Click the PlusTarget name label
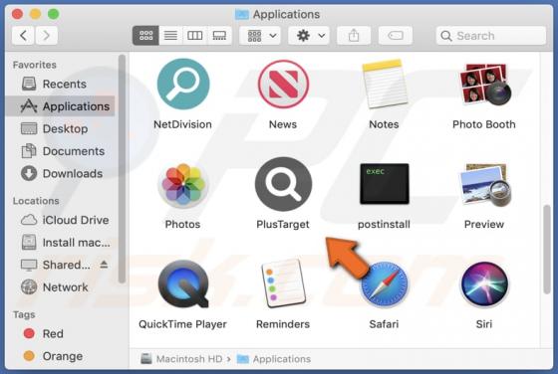Image resolution: width=558 pixels, height=374 pixels. 283,224
